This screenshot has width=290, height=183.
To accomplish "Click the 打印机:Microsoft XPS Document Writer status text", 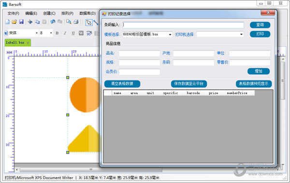I will pyautogui.click(x=39, y=178).
